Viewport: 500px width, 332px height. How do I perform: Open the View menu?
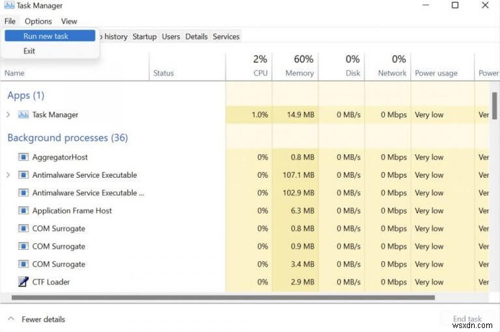point(69,21)
